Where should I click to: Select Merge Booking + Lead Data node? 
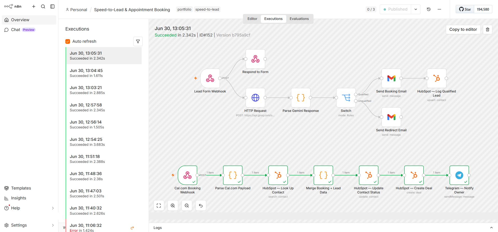pos(323,175)
